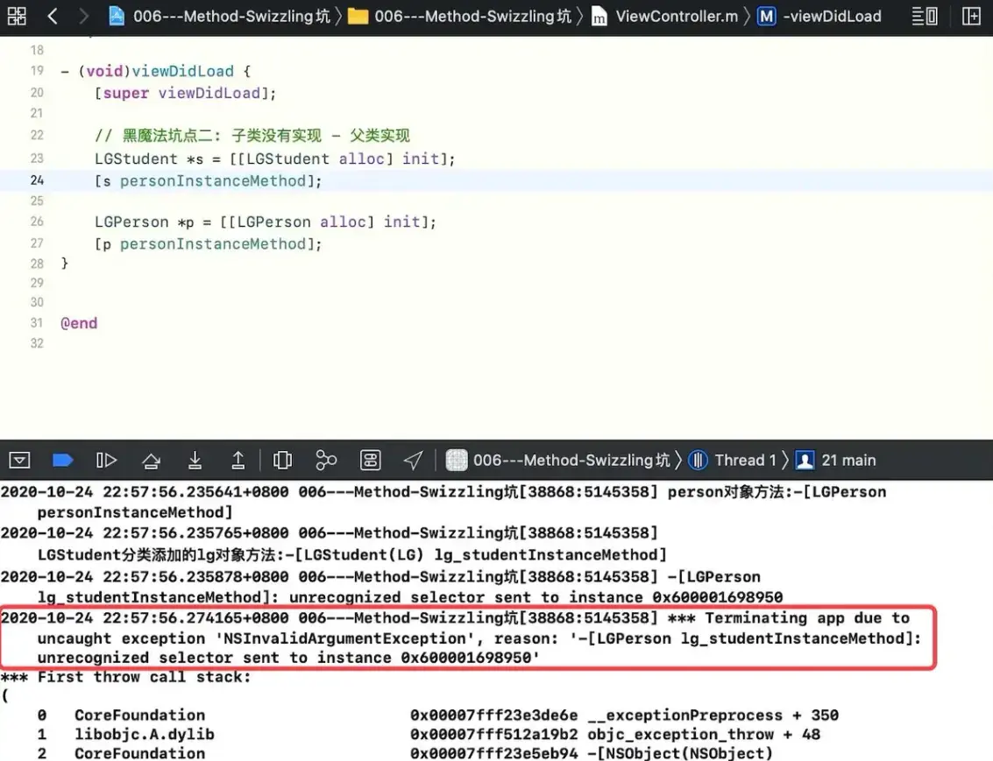Click 'LGPerson *p' declaration line
The image size is (993, 761).
(266, 222)
